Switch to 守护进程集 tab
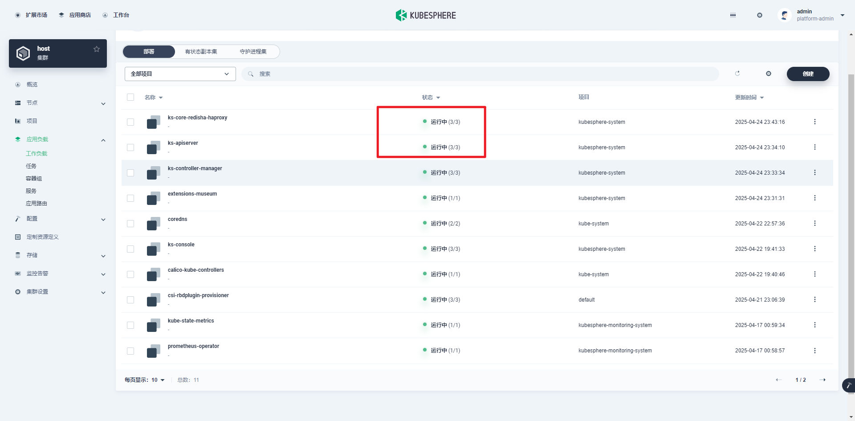Viewport: 855px width, 421px height. [253, 52]
